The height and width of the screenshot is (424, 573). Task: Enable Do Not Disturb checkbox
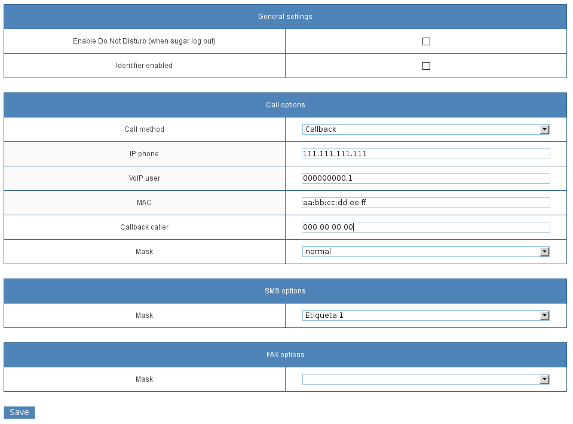[426, 42]
